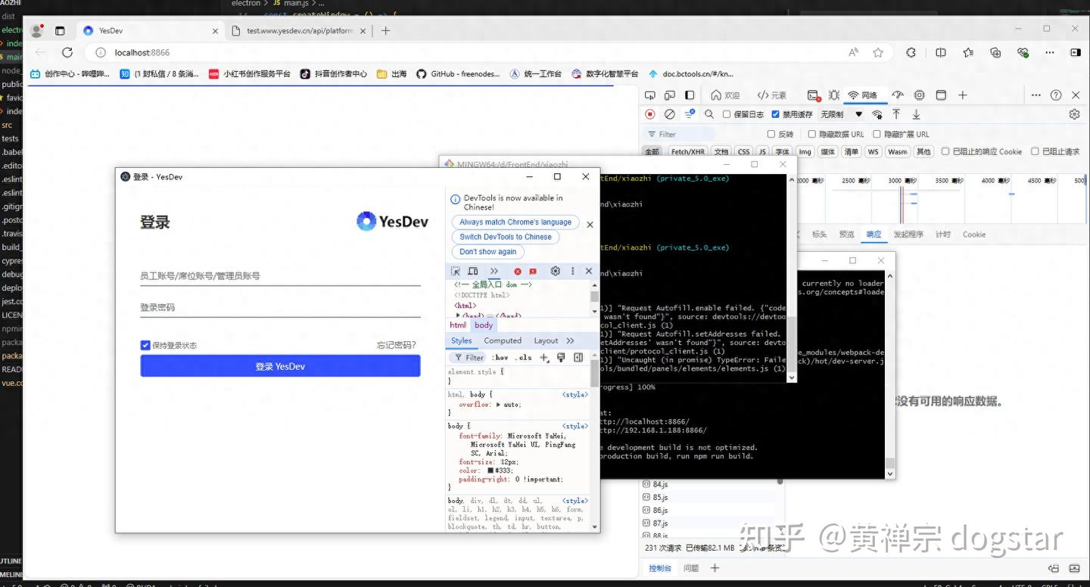
Task: Click the 登录密码 password field
Action: pos(280,308)
